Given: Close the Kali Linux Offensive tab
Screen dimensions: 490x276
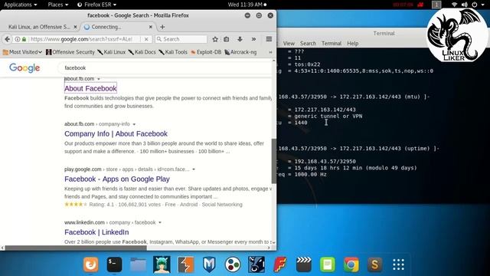Looking at the screenshot, I should pyautogui.click(x=75, y=27).
